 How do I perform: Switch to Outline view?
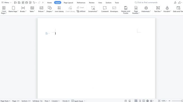[140, 101]
